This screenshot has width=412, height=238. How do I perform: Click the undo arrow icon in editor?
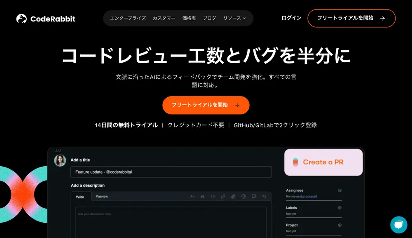[x=264, y=197]
